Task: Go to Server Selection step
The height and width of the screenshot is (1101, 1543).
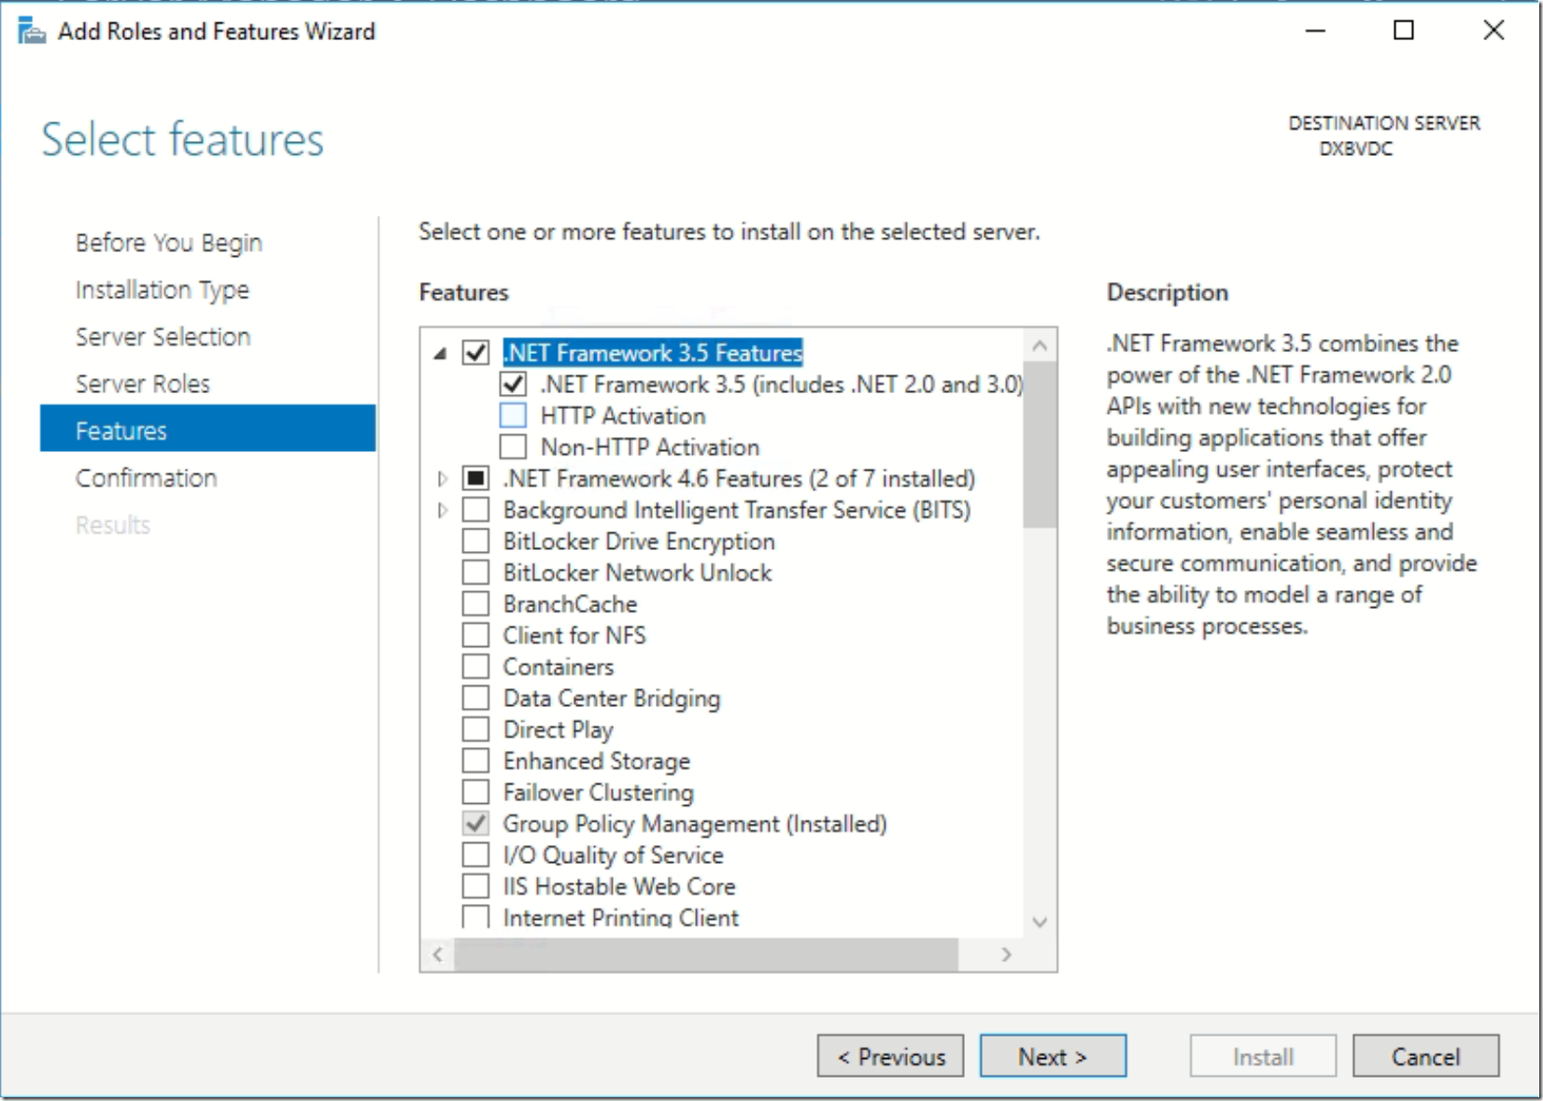Action: pos(163,337)
